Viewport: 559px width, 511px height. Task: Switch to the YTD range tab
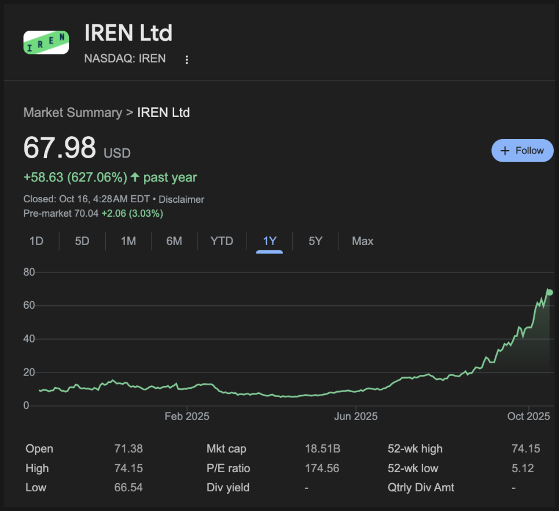click(x=222, y=241)
